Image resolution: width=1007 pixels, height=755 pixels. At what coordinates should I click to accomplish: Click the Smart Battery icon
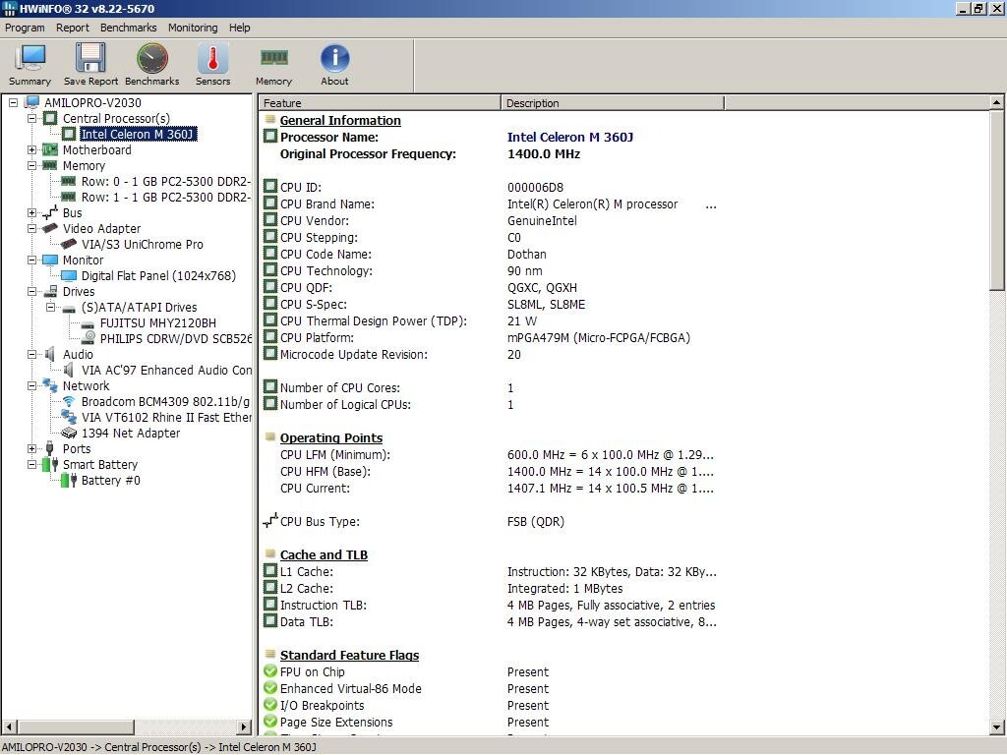[x=50, y=464]
